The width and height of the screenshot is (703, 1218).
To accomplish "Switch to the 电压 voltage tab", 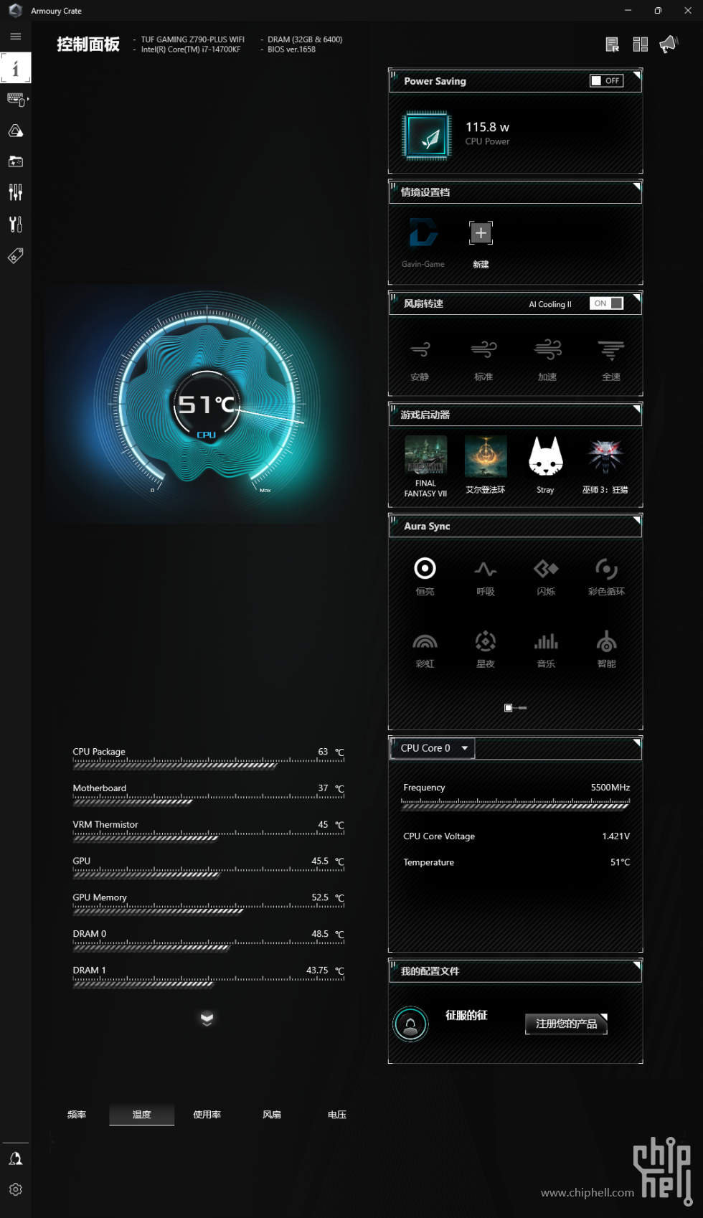I will click(337, 1115).
